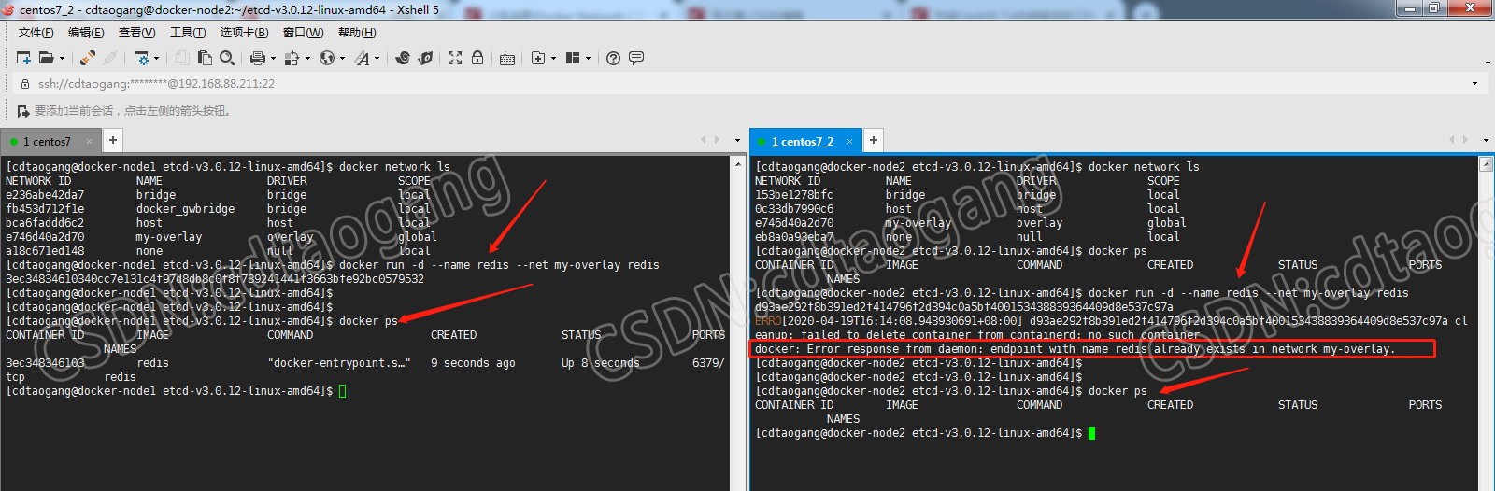
Task: Click left pane tab scroll-left arrow
Action: click(704, 140)
